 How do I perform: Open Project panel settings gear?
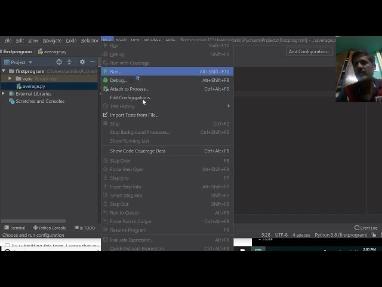82,62
